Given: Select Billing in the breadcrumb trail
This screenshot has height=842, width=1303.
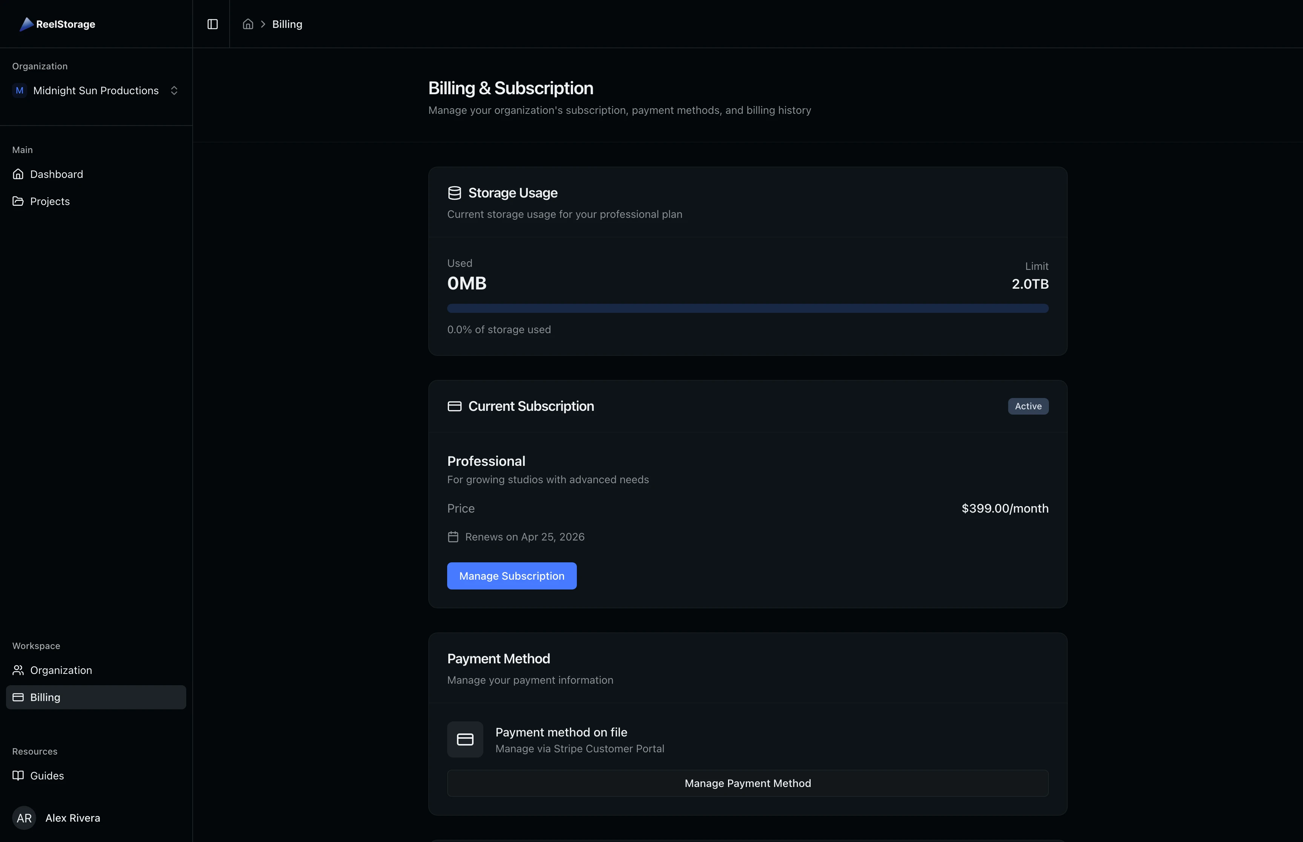Looking at the screenshot, I should point(287,24).
